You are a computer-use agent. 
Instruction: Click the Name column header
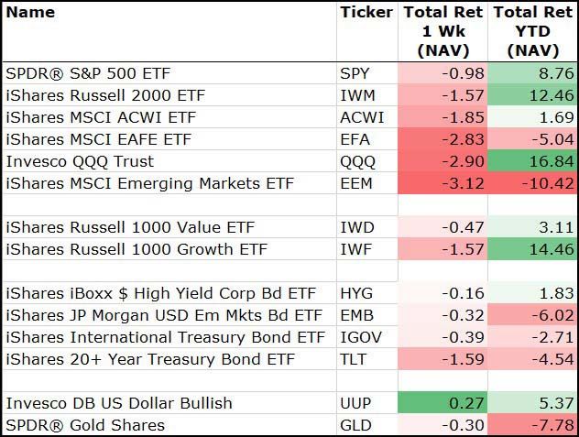(x=30, y=13)
